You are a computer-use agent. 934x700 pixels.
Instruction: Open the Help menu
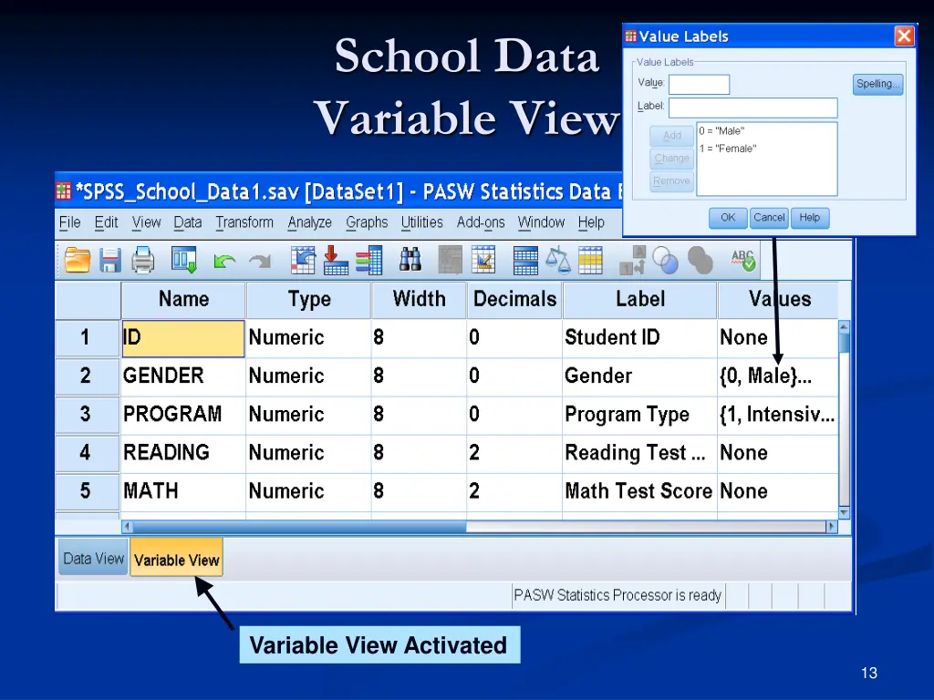(x=591, y=222)
